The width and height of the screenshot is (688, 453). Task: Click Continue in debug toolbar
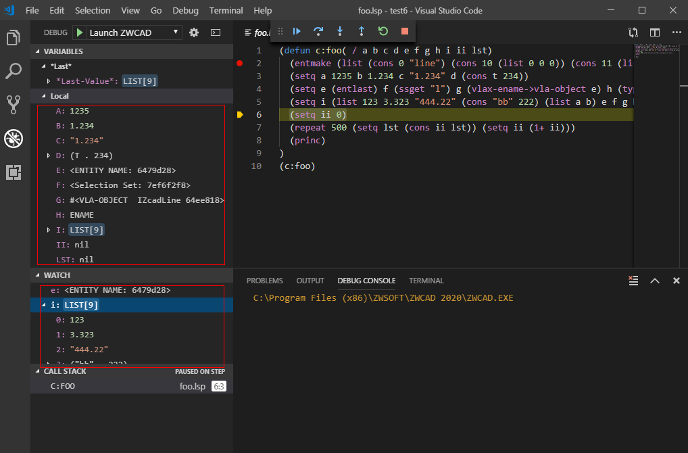[297, 31]
